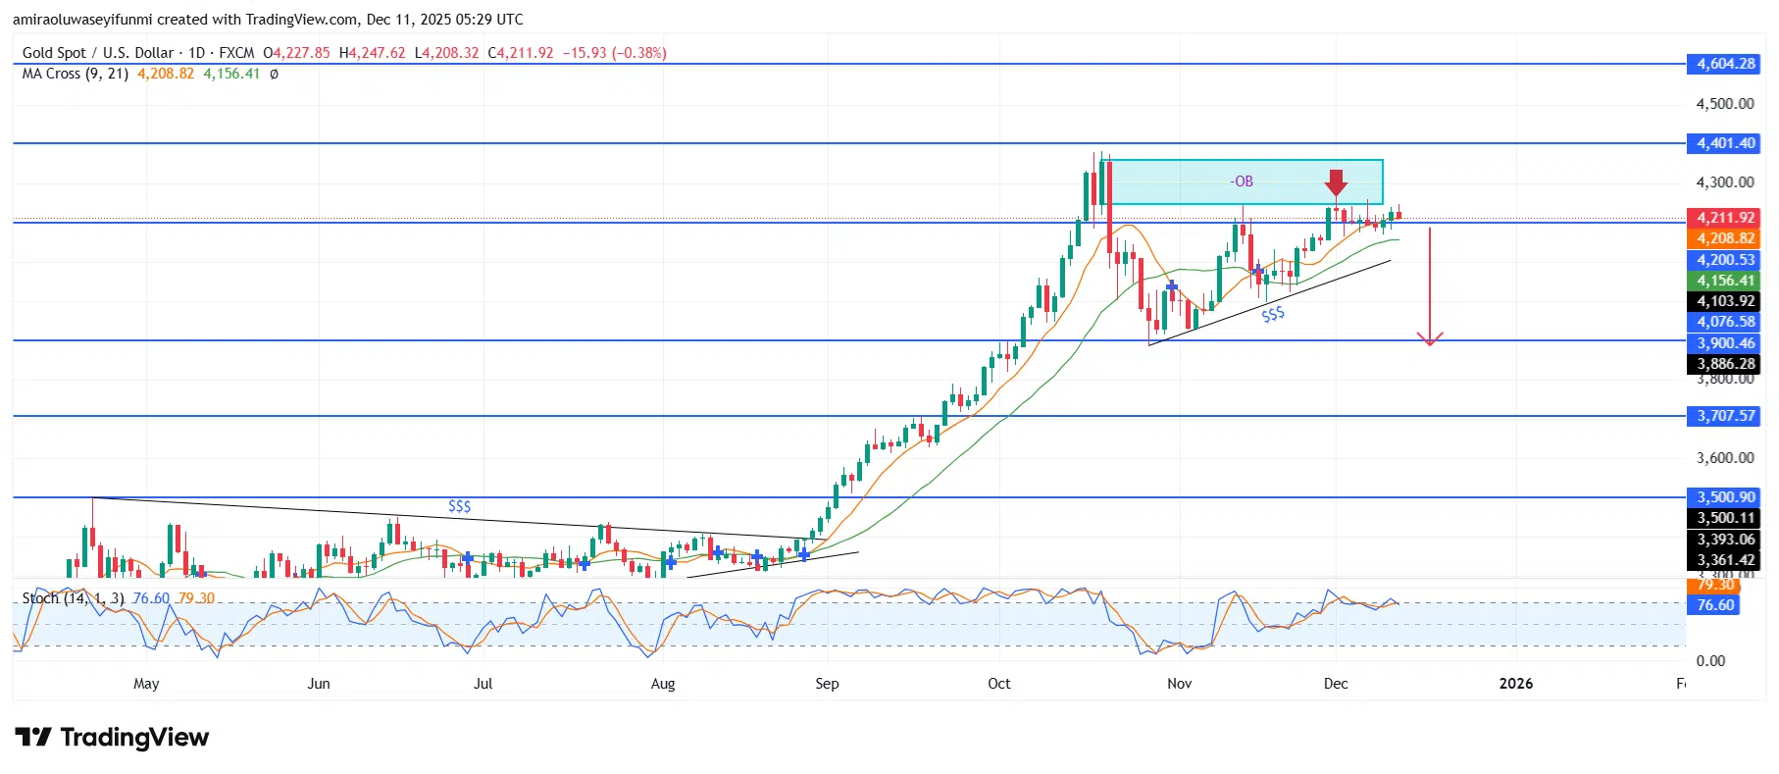
Task: Click the $$$ label above the descending trendline
Action: 459,506
